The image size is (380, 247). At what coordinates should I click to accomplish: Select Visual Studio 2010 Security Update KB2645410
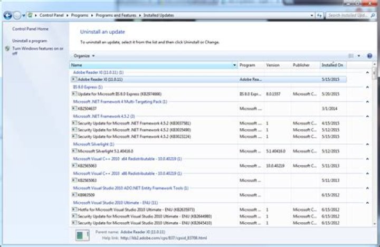[x=208, y=223]
